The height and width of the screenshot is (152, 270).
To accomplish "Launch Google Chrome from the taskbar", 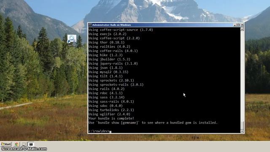I will click(x=16, y=144).
